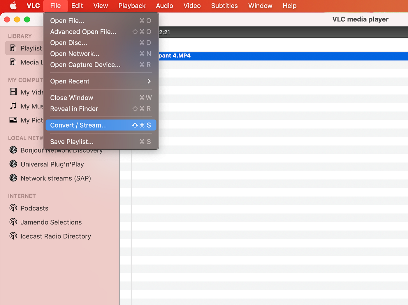Click the Jamendo Selections broadcast icon
This screenshot has height=305, width=408.
13,222
